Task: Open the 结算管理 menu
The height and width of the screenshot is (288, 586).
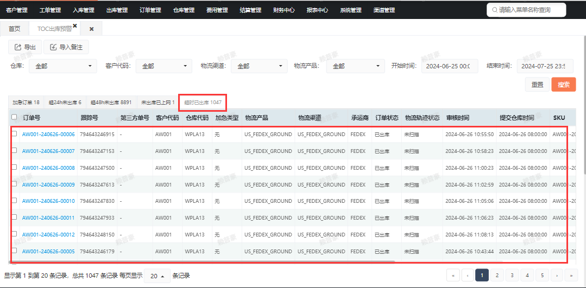Action: 250,10
